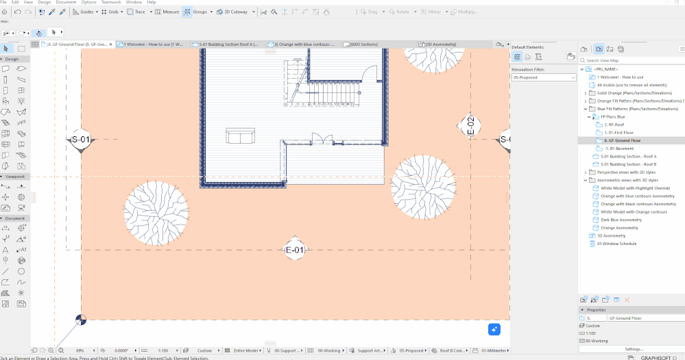Toggle Suspend Groups mode

[x=188, y=12]
